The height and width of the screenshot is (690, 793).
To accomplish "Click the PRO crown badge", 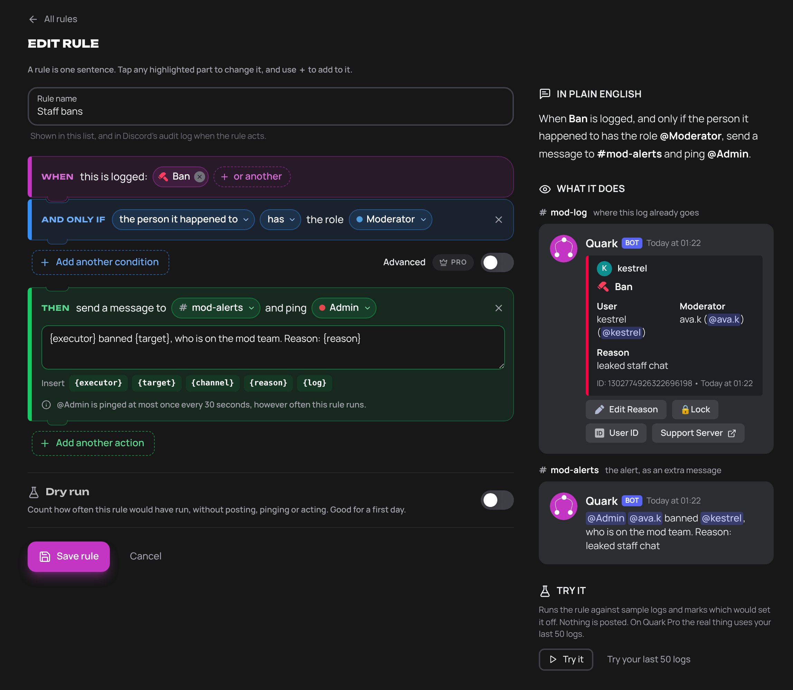I will click(452, 262).
